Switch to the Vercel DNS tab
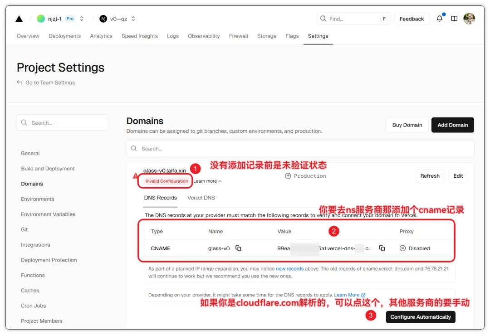This screenshot has width=490, height=335. (x=201, y=198)
